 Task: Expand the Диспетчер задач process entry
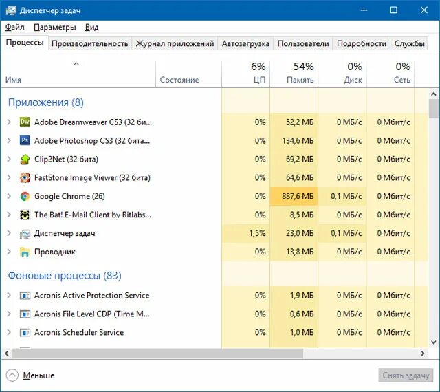pyautogui.click(x=9, y=234)
